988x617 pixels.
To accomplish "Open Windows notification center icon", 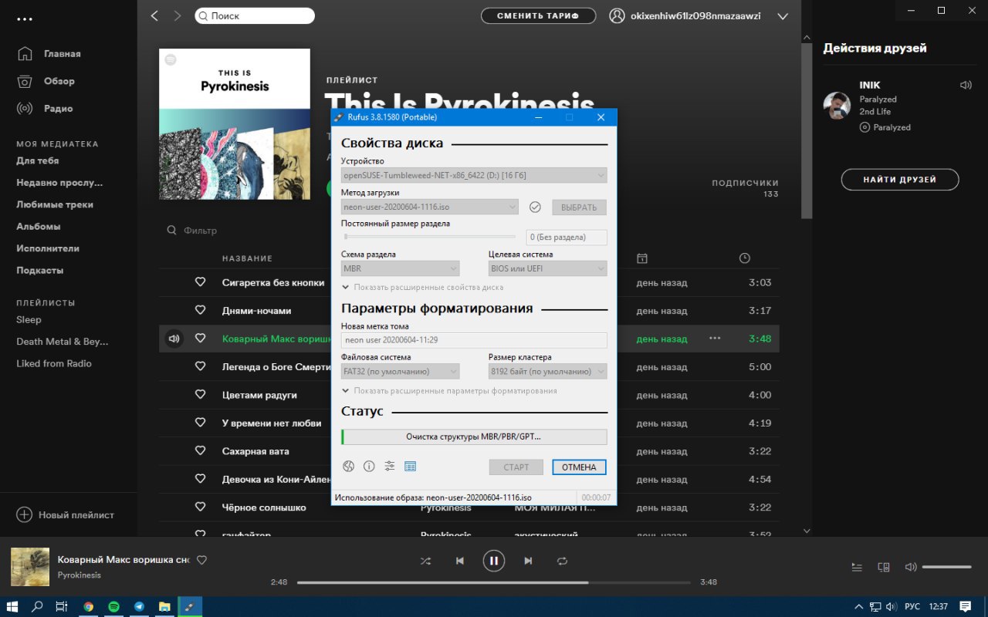I will 965,606.
